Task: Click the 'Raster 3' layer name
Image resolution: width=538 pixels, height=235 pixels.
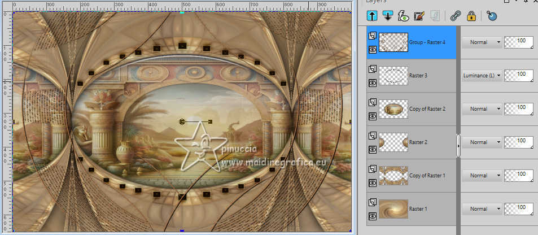Action: [x=418, y=76]
